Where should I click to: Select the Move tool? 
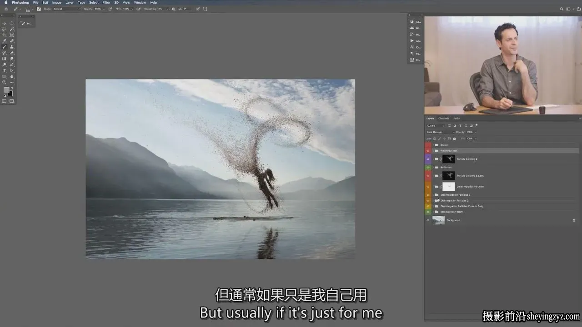coord(5,23)
